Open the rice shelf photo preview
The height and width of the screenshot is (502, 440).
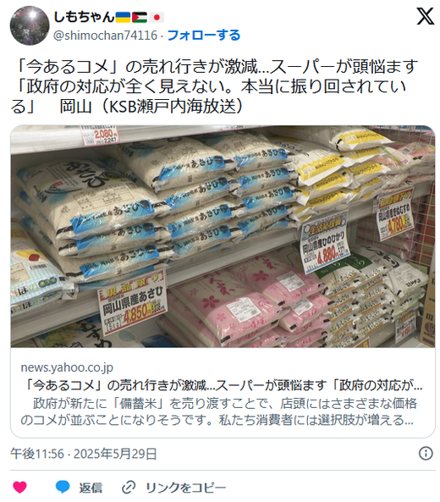click(x=223, y=236)
